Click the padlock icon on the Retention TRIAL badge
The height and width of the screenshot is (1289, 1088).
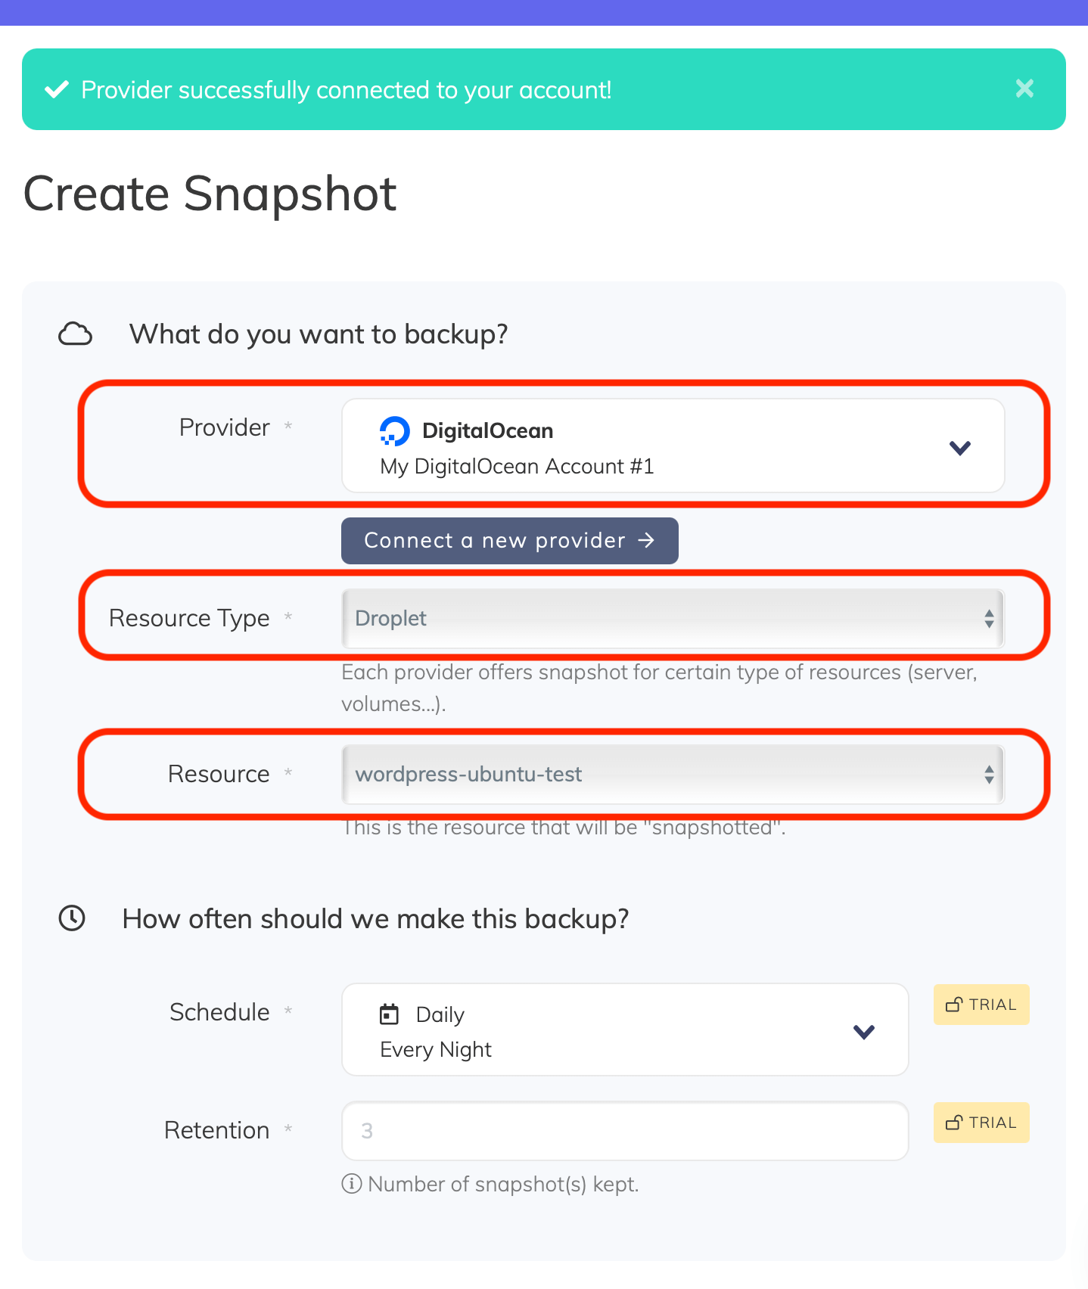pyautogui.click(x=954, y=1122)
